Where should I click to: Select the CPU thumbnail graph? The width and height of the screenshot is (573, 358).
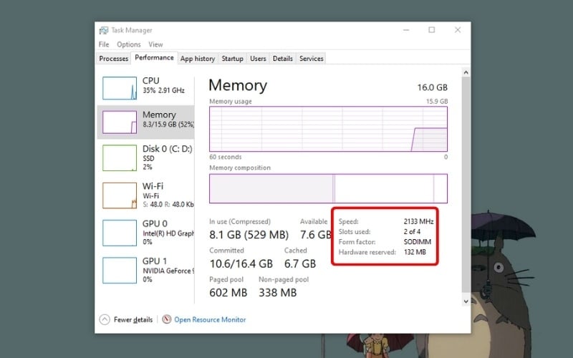[x=120, y=88]
